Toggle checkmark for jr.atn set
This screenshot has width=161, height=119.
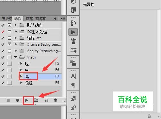pos(3,57)
